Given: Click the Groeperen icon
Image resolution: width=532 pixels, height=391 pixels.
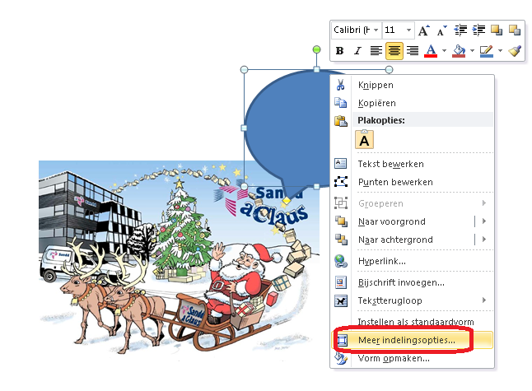Looking at the screenshot, I should (x=341, y=202).
